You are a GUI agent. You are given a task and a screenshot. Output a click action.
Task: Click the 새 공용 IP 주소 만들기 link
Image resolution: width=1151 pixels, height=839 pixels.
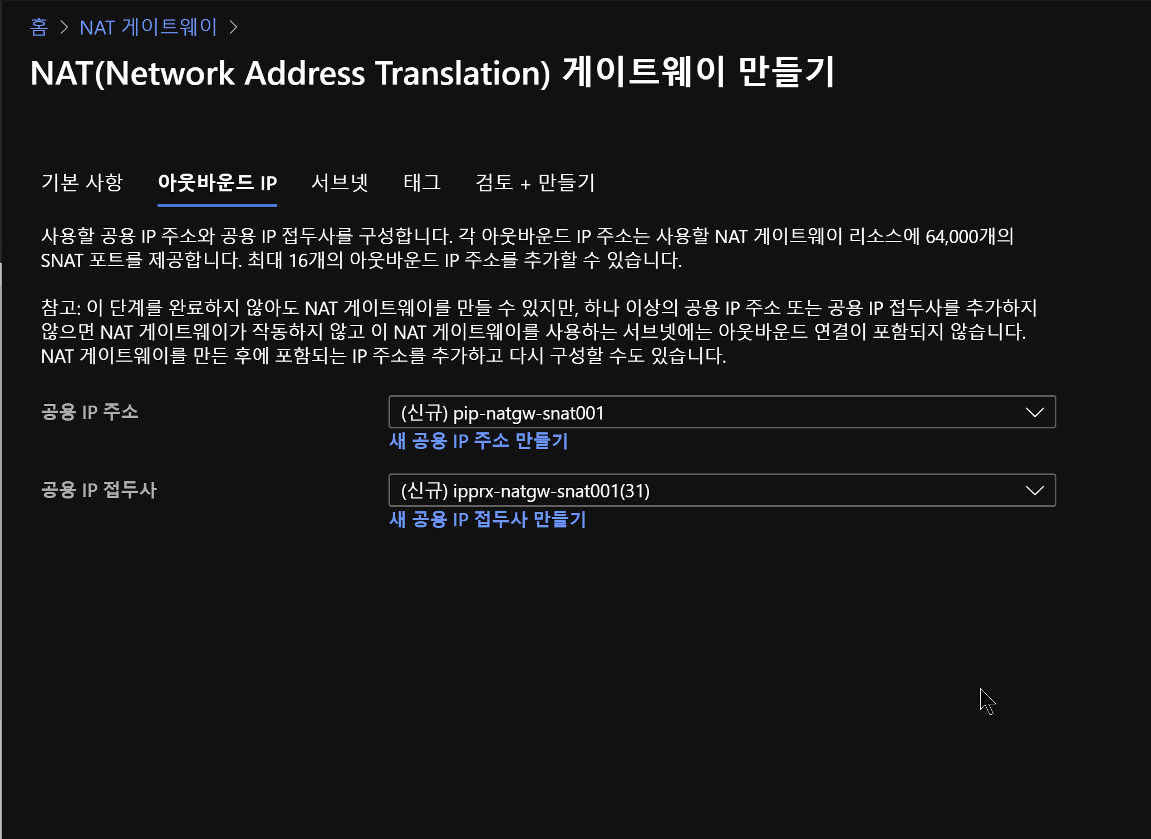coord(478,441)
